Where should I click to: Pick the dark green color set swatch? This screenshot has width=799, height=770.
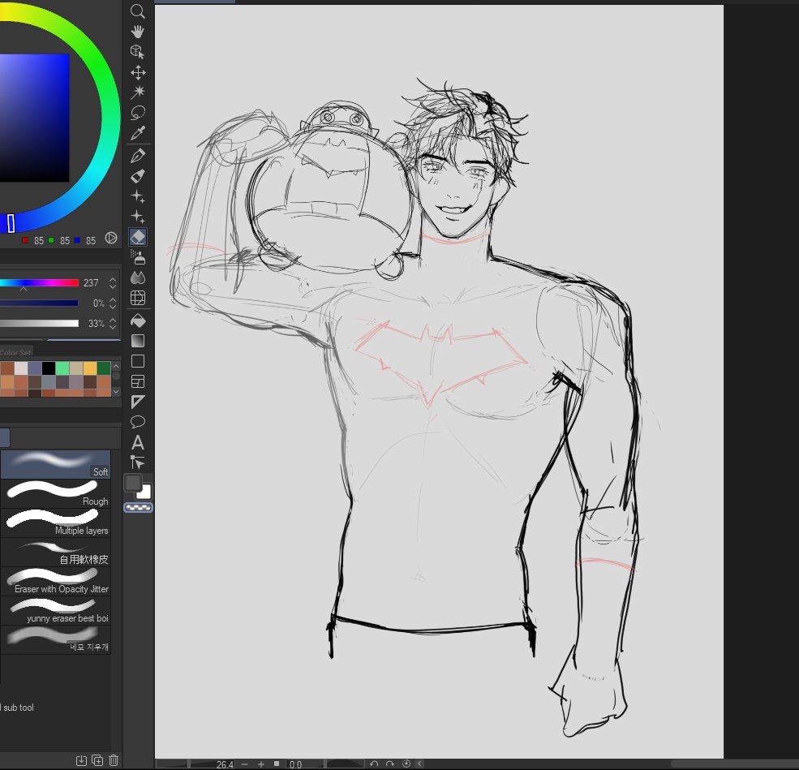(104, 368)
